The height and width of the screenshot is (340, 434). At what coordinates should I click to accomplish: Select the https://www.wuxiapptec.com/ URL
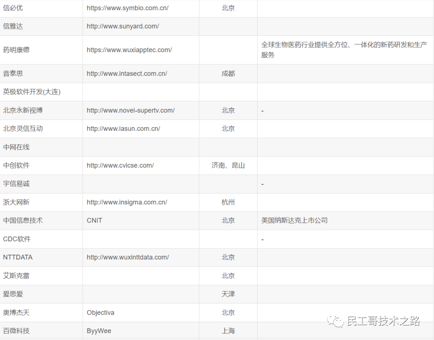pos(129,50)
